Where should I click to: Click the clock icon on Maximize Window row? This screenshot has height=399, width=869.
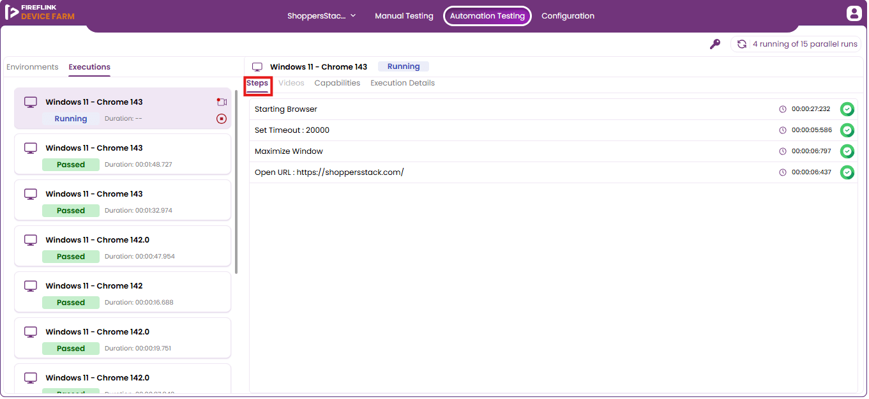[783, 151]
